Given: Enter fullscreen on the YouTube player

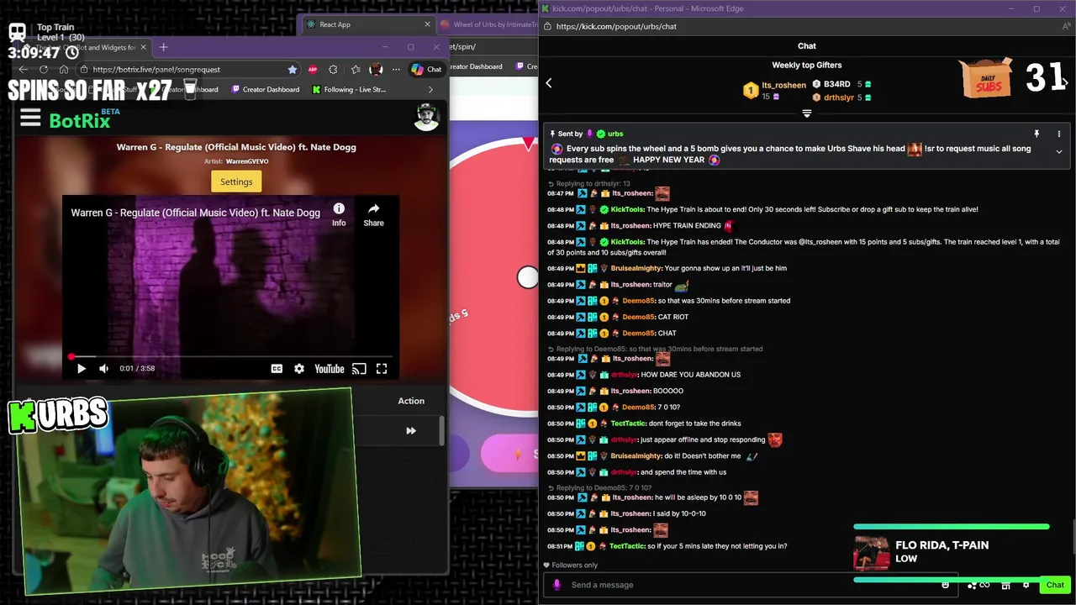Looking at the screenshot, I should pos(382,368).
